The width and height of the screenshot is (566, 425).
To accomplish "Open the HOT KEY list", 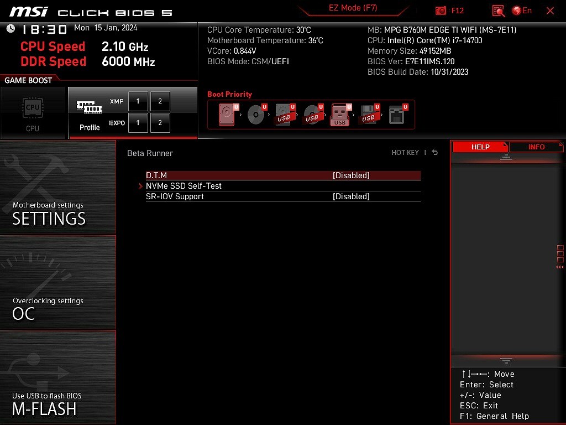I will click(405, 153).
